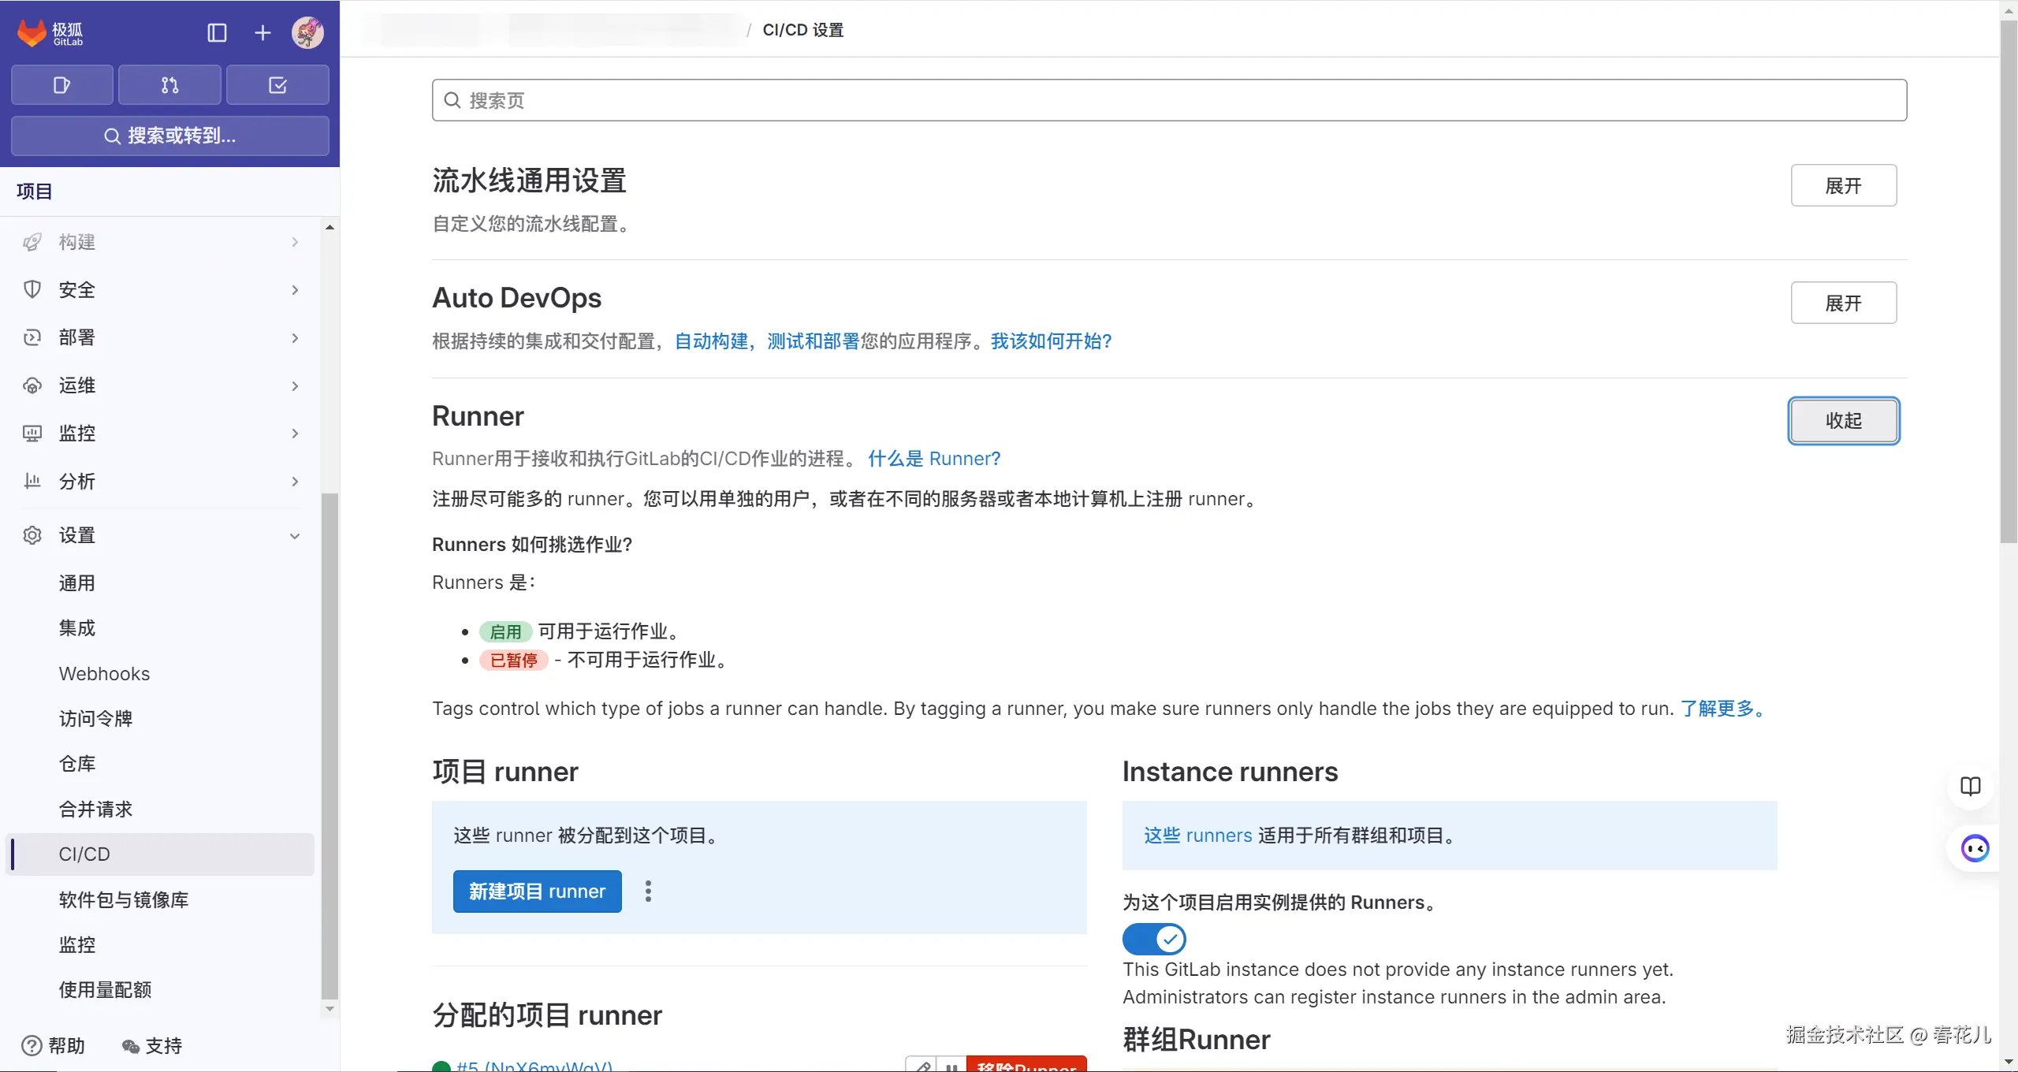Click the 新建项目 runner button

click(537, 891)
